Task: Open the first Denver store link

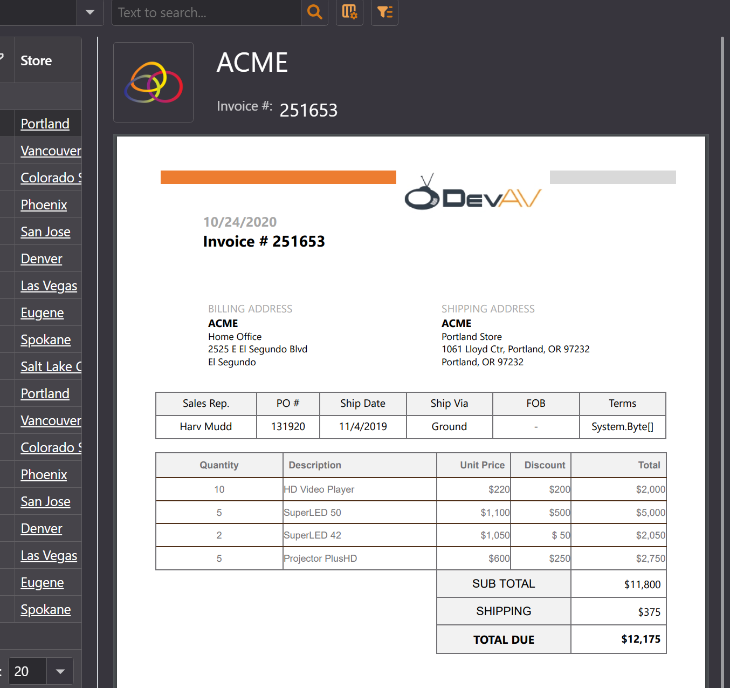Action: coord(42,258)
